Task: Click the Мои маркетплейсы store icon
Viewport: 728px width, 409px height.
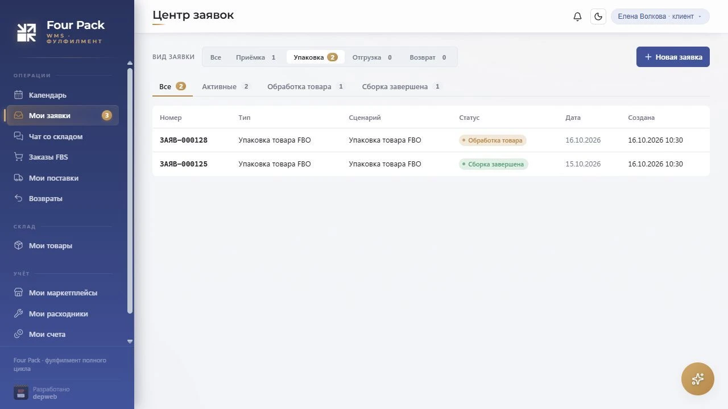Action: (19, 293)
